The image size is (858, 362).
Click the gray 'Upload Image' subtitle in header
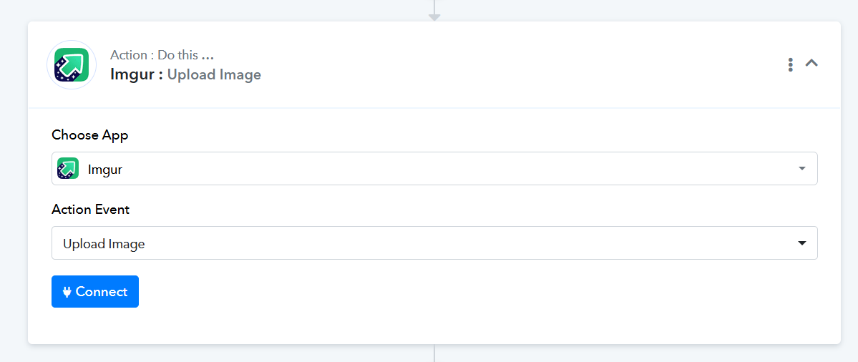(214, 74)
